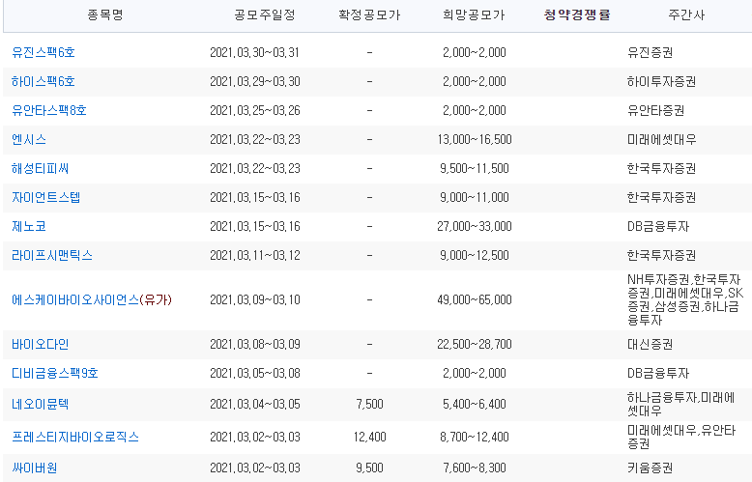Viewport: 752px width, 482px height.
Task: Click the confirmed price 12,400
Action: pyautogui.click(x=369, y=437)
